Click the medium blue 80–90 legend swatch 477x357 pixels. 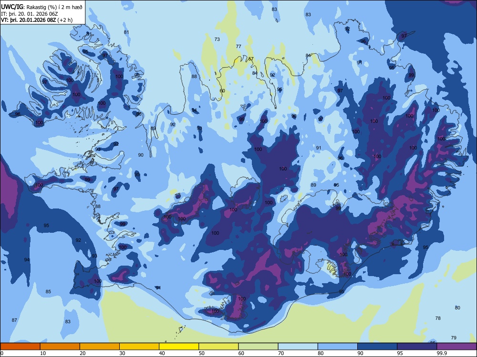coord(338,347)
